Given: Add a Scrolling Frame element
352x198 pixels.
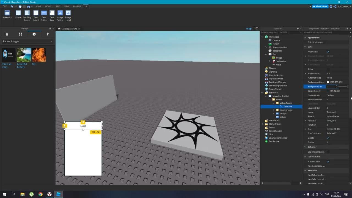Looking at the screenshot, I should click(x=27, y=16).
